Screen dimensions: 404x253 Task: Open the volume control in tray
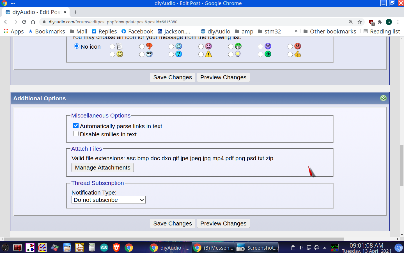301,248
